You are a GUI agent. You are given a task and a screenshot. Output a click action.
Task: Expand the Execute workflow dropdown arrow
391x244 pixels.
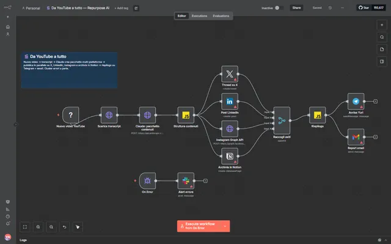(x=225, y=226)
